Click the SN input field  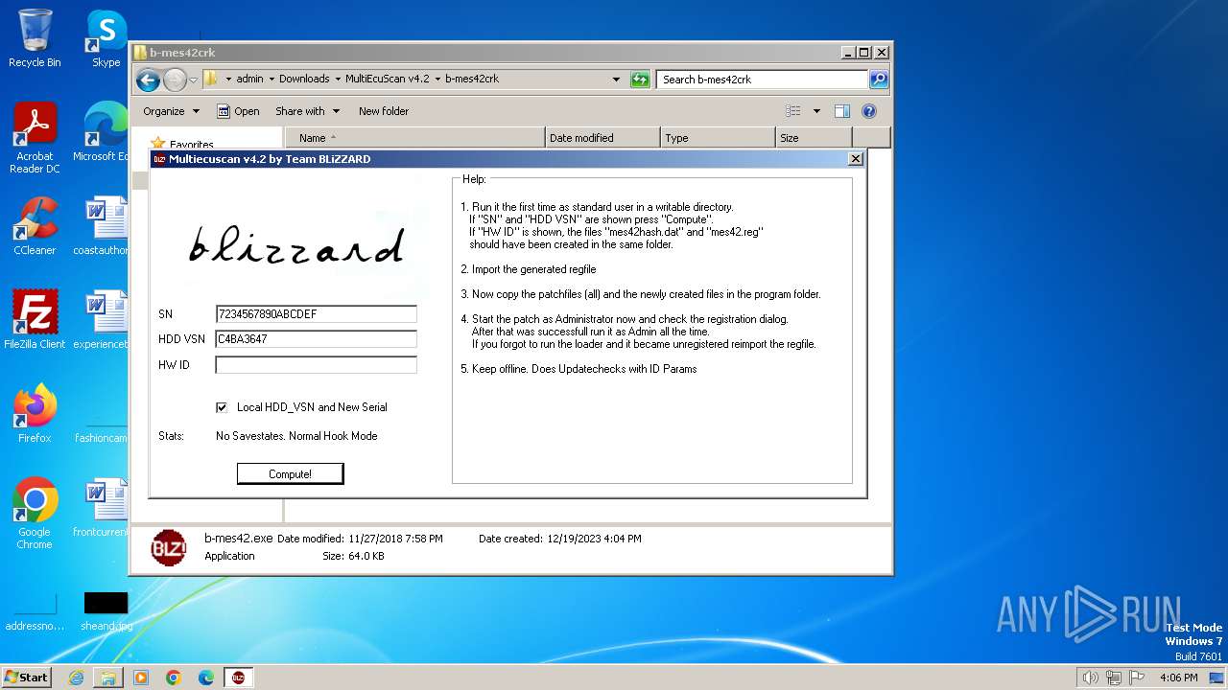click(316, 314)
